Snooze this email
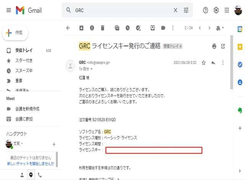 pos(127,28)
